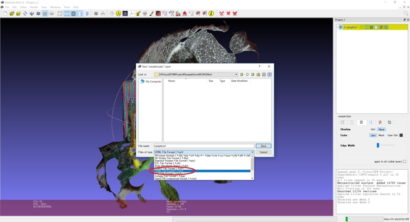Click Cancel button in Save Layer dialog
Screen dimensions: 410x222
pyautogui.click(x=263, y=152)
